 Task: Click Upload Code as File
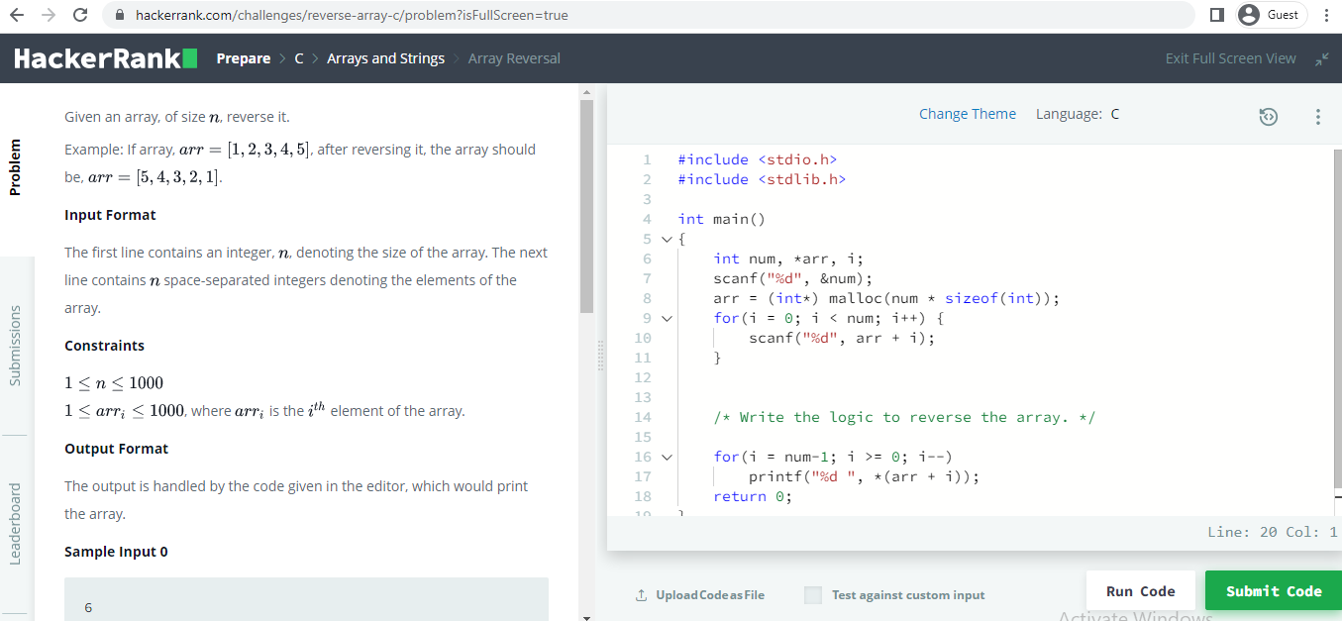[710, 595]
